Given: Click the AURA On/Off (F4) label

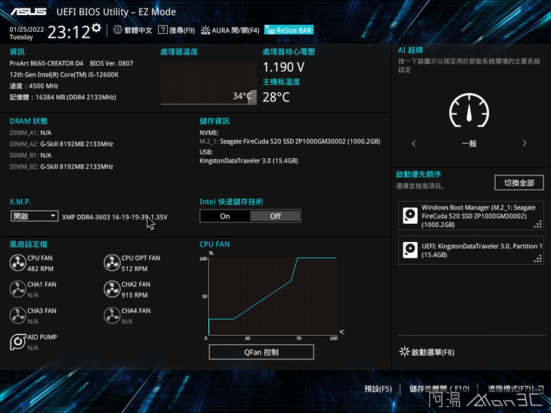Looking at the screenshot, I should 235,30.
